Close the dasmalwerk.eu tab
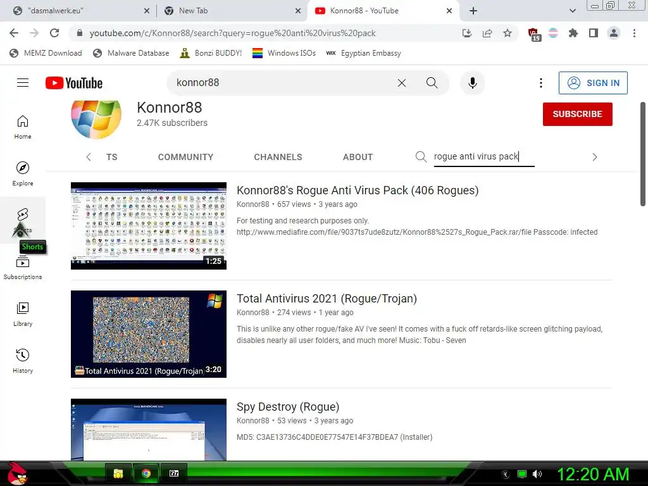Image resolution: width=648 pixels, height=486 pixels. click(x=147, y=11)
